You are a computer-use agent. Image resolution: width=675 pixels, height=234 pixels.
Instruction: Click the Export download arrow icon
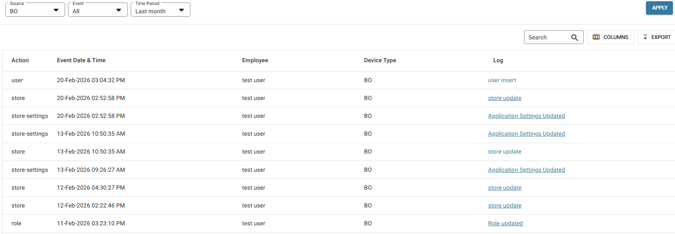click(x=645, y=37)
